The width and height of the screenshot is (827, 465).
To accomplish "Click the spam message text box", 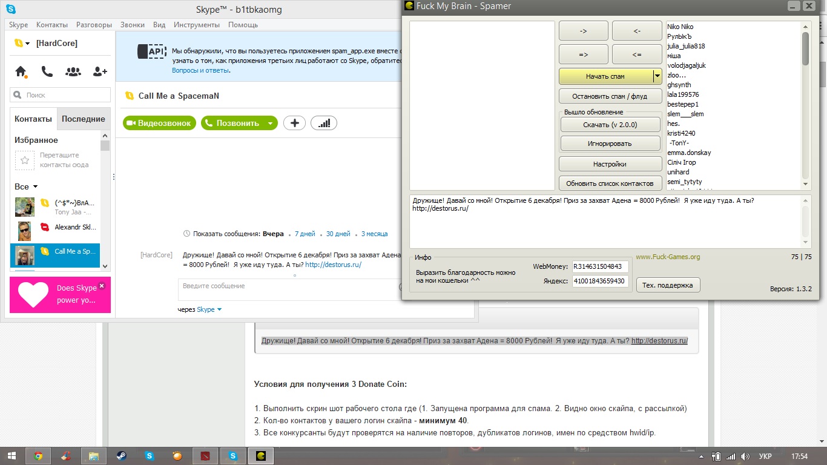I will tap(605, 221).
